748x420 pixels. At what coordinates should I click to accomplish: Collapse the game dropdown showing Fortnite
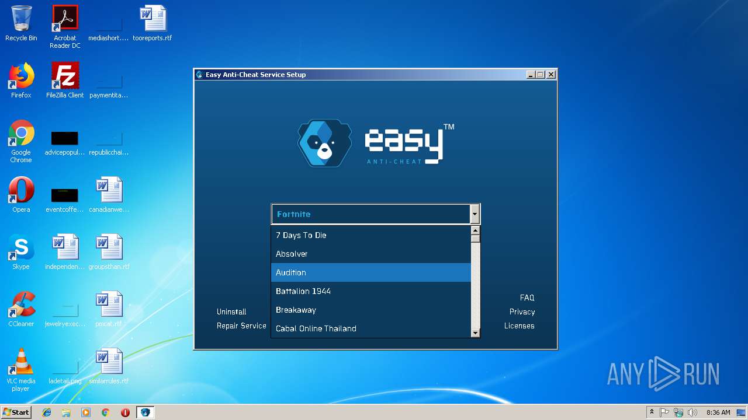(x=475, y=214)
